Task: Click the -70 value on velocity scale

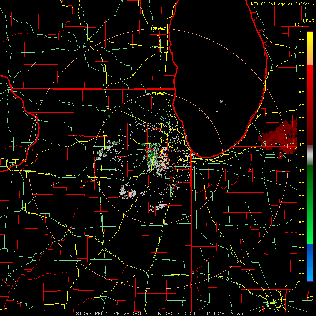Action: click(x=300, y=249)
